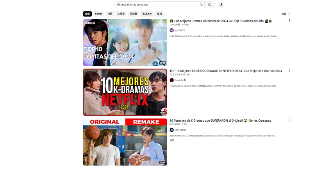
Task: Select the 已观看 filter chip
Action: 134,14
